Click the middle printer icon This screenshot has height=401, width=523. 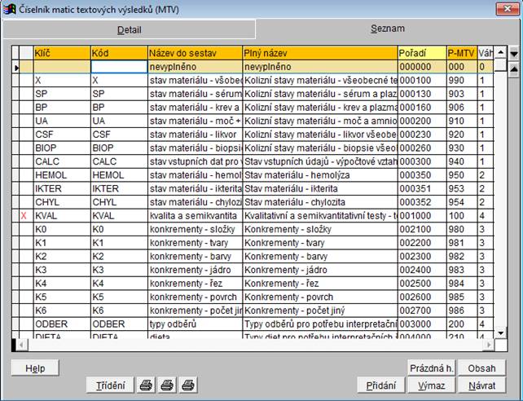click(x=167, y=385)
